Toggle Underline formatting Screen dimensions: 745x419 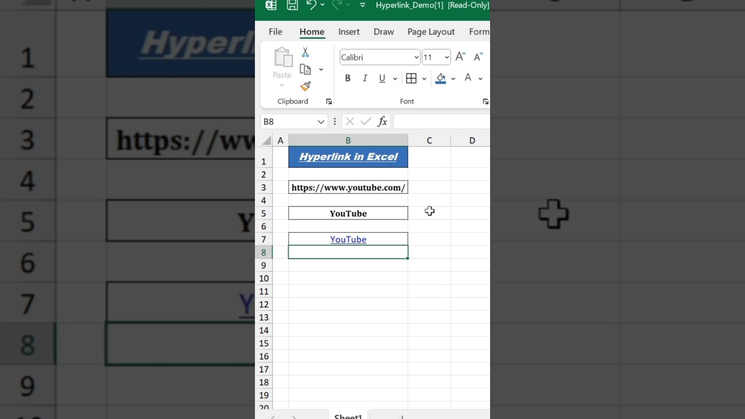[x=382, y=79]
